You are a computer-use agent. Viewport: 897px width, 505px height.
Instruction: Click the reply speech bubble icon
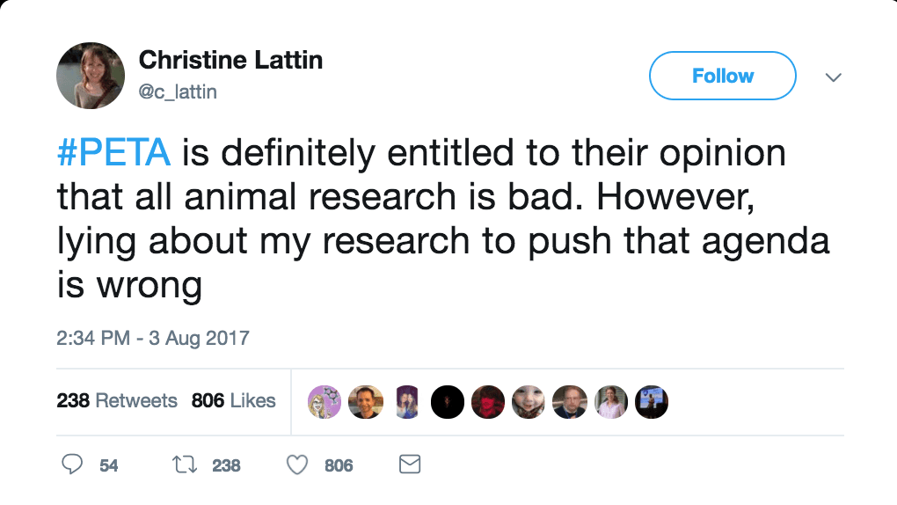pos(73,465)
